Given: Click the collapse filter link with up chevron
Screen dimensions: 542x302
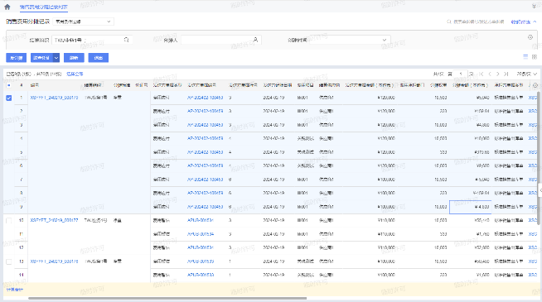Looking at the screenshot, I should [x=524, y=22].
